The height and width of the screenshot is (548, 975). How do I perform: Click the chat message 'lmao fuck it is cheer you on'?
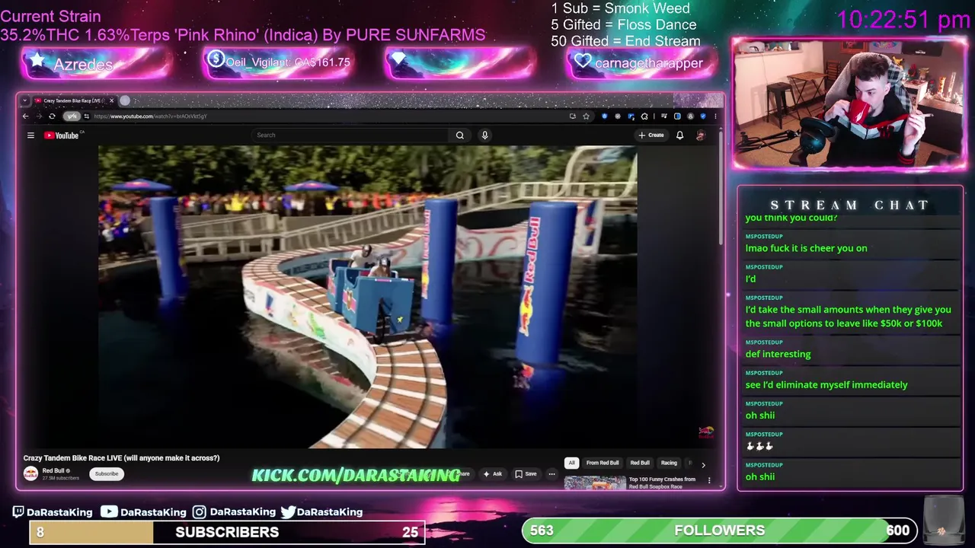(806, 248)
